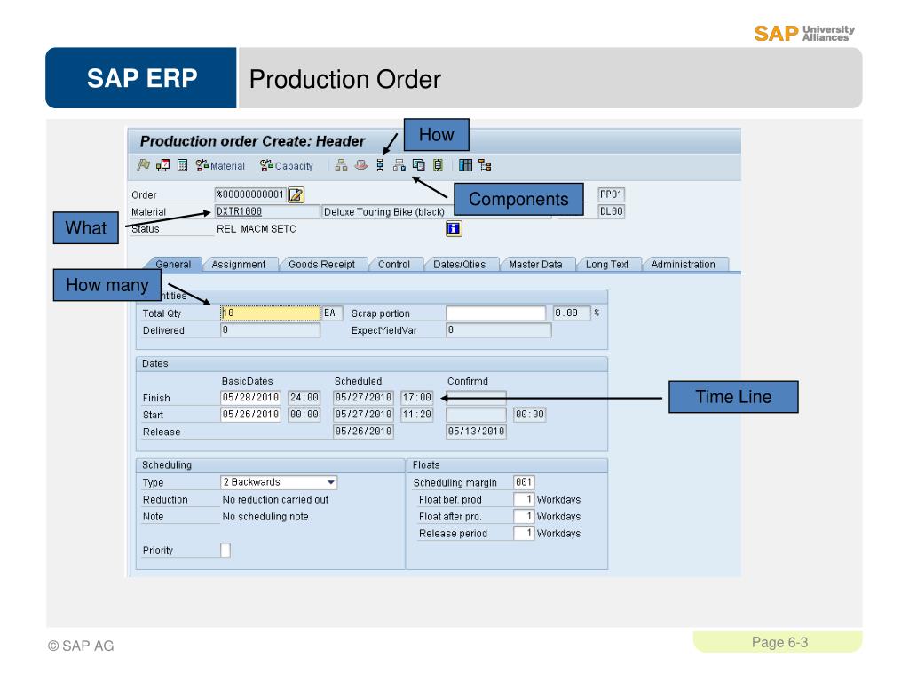Click the scheduled start time 11:20
This screenshot has width=909, height=682.
[417, 415]
